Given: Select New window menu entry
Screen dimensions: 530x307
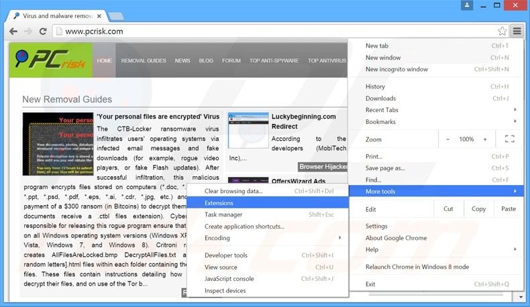Looking at the screenshot, I should (x=436, y=58).
